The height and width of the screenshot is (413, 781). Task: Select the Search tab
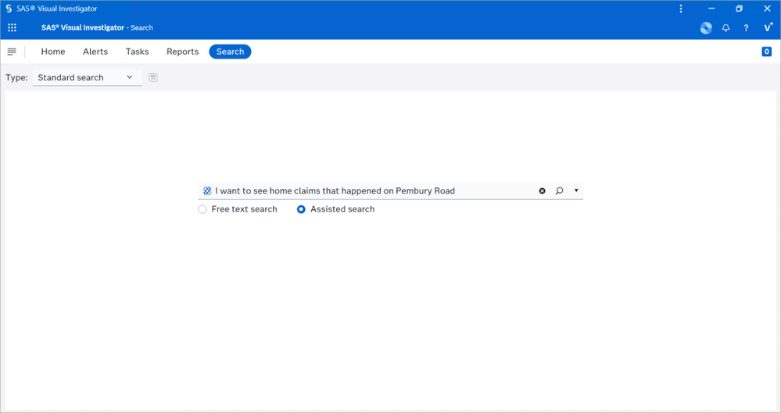230,52
